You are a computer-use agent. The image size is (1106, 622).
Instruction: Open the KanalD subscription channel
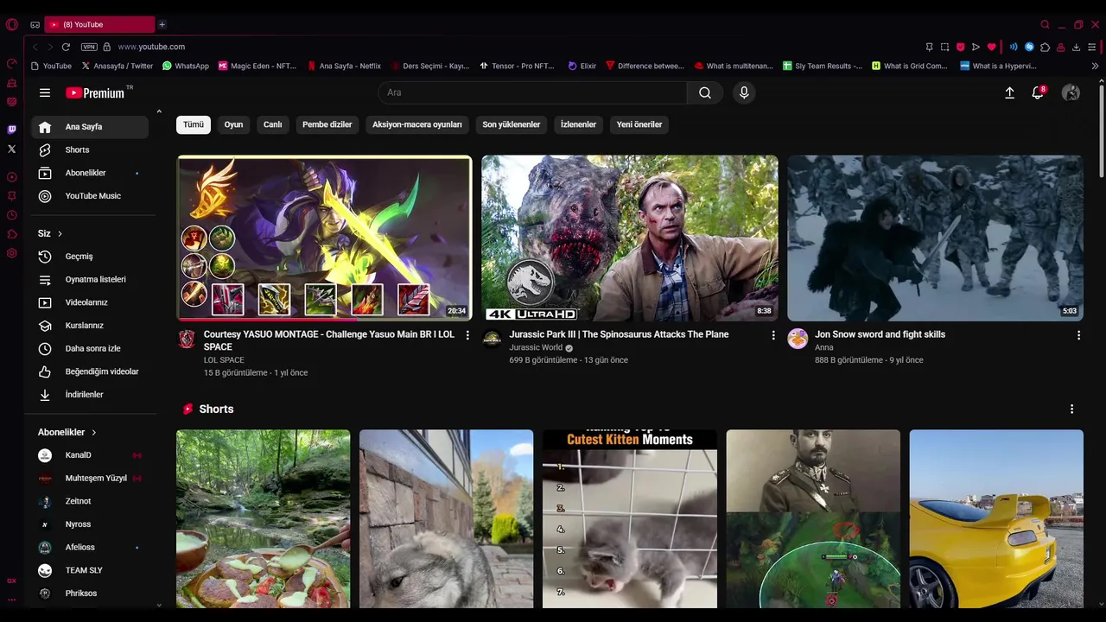[x=90, y=455]
